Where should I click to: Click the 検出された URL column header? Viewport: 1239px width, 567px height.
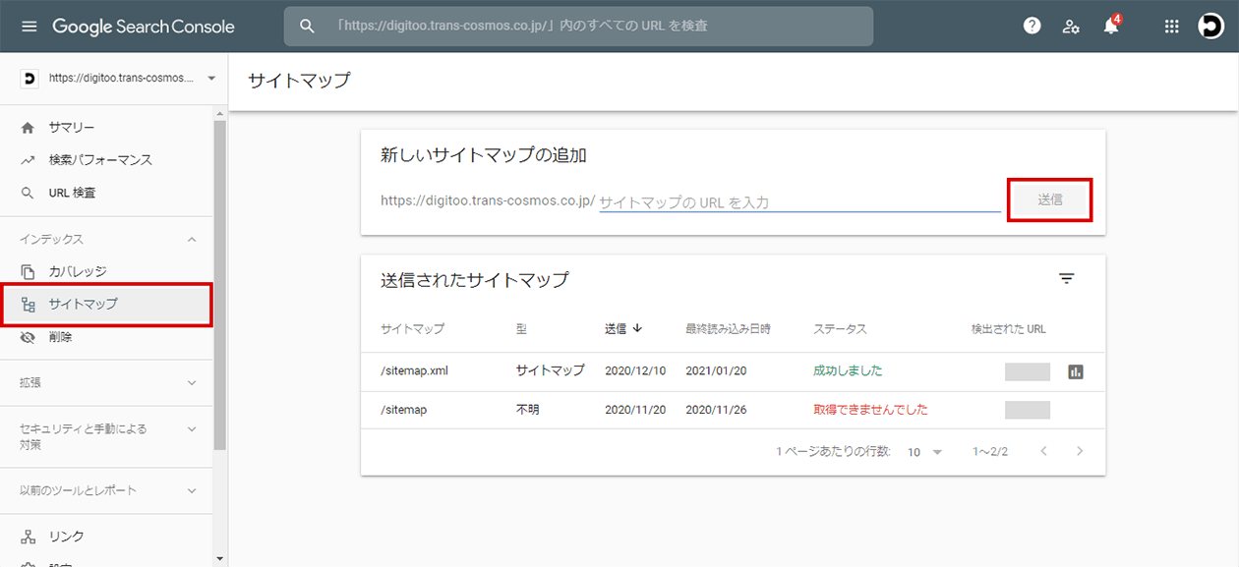(x=1008, y=329)
